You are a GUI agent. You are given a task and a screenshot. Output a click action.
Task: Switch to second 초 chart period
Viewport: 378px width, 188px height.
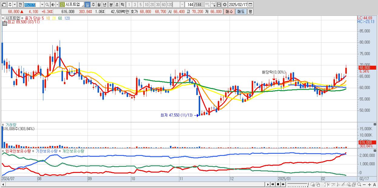click(x=117, y=5)
